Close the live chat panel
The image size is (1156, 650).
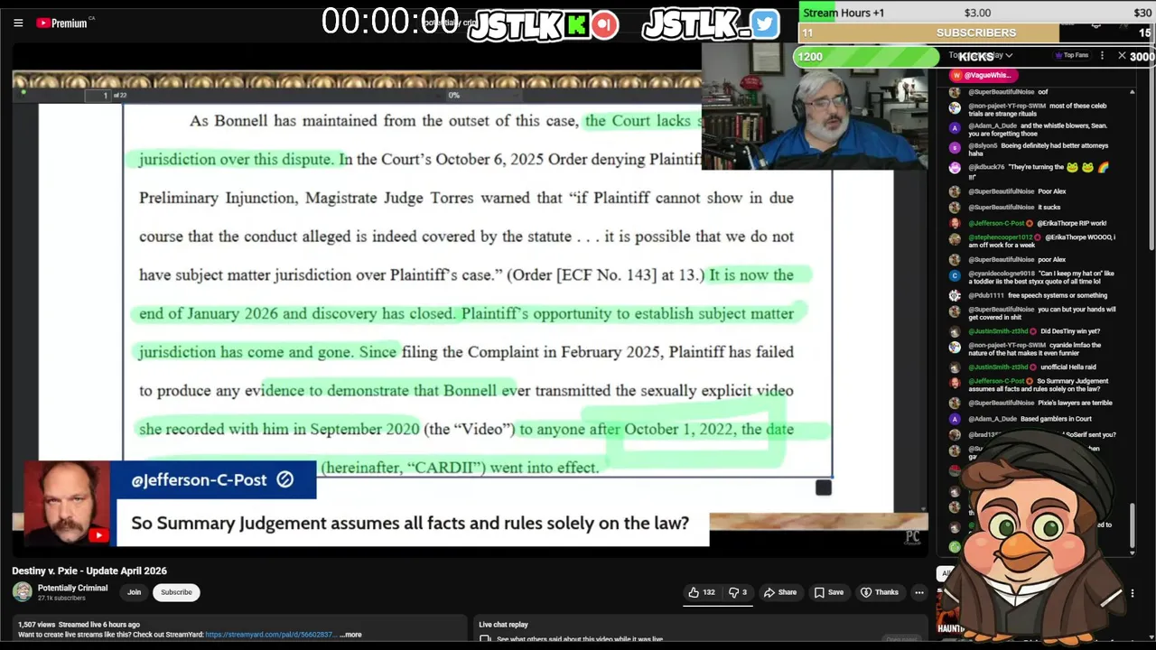click(1122, 56)
